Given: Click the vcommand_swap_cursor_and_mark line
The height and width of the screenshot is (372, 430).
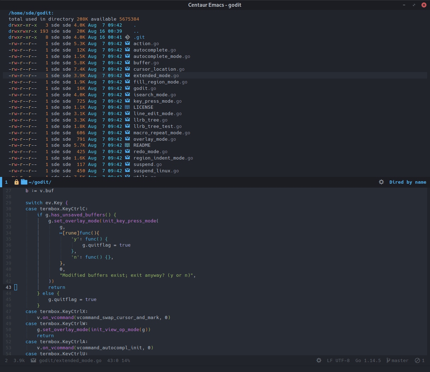Looking at the screenshot, I should (104, 318).
